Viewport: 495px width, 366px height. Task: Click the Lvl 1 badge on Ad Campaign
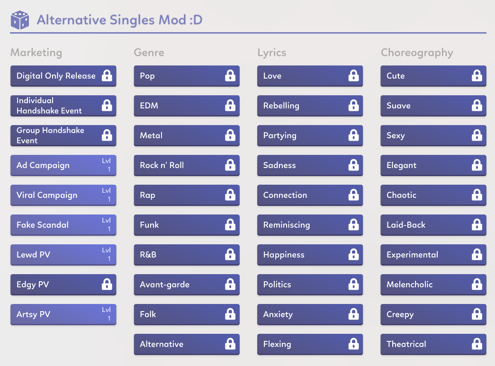[x=107, y=165]
